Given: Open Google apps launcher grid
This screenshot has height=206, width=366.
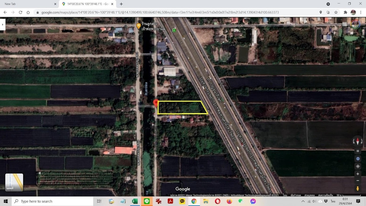Looking at the screenshot, I should pyautogui.click(x=345, y=24).
